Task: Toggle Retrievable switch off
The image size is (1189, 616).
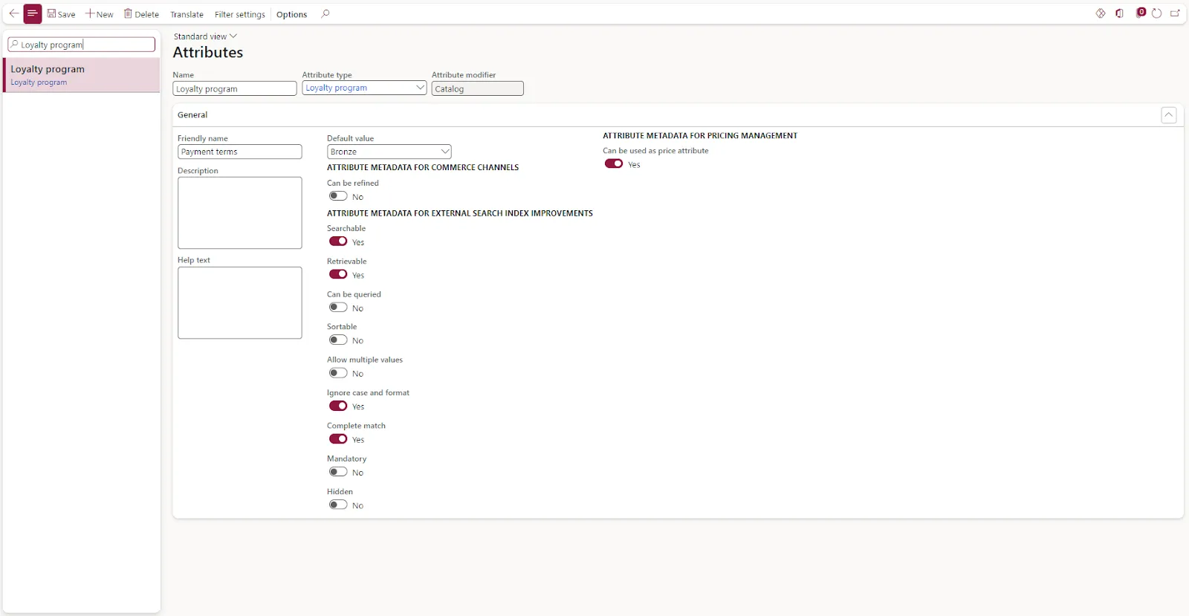Action: click(x=338, y=274)
